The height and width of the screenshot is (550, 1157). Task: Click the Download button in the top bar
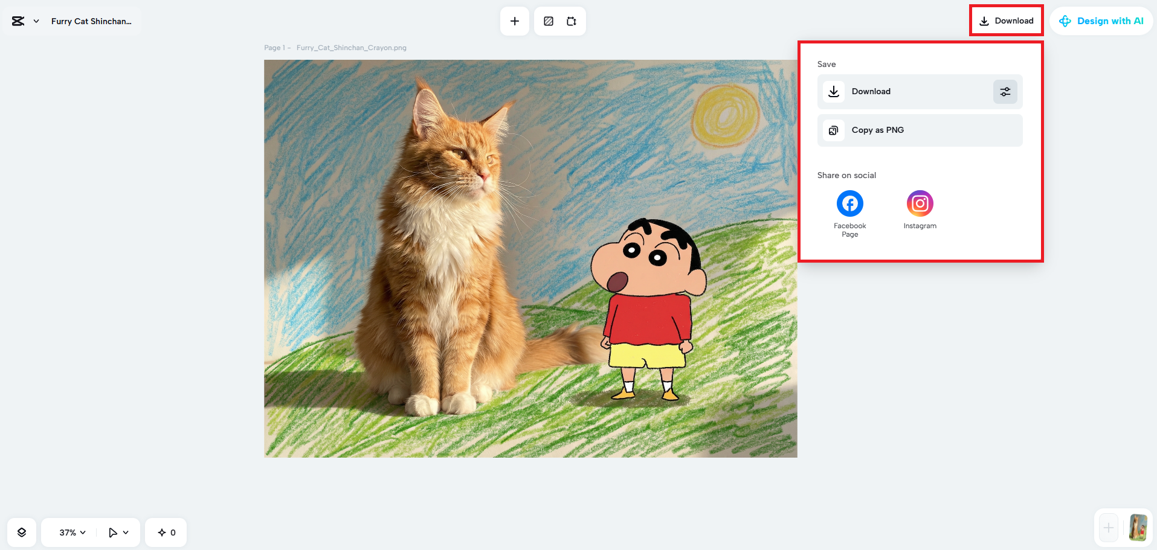click(x=1005, y=20)
